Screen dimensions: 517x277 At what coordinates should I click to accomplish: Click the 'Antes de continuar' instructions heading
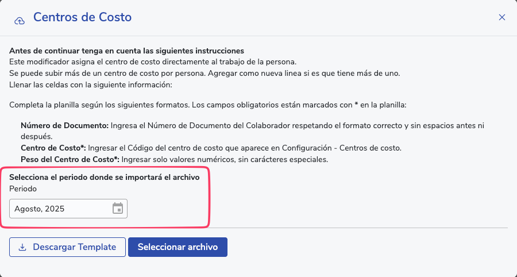pyautogui.click(x=126, y=51)
